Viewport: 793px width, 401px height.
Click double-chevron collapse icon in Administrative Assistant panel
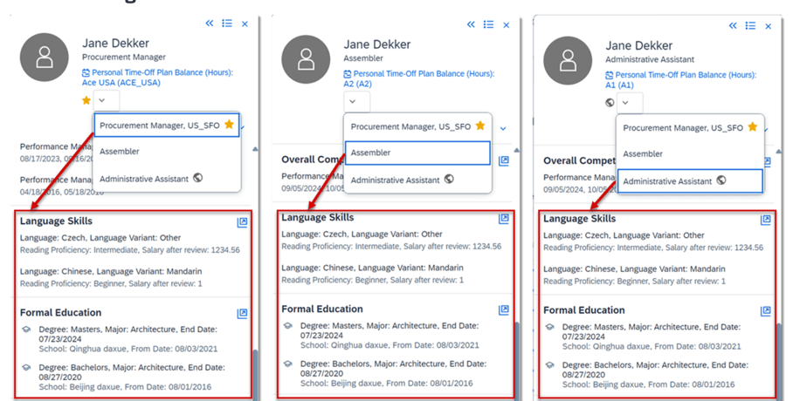(x=734, y=26)
